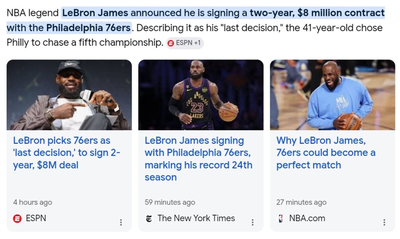Click the ESPN publisher name label

tap(36, 218)
